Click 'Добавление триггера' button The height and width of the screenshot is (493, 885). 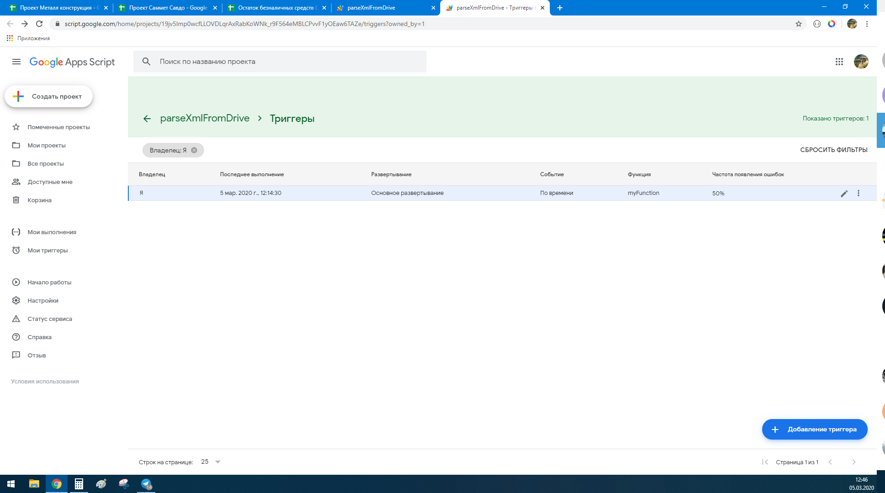pos(814,429)
